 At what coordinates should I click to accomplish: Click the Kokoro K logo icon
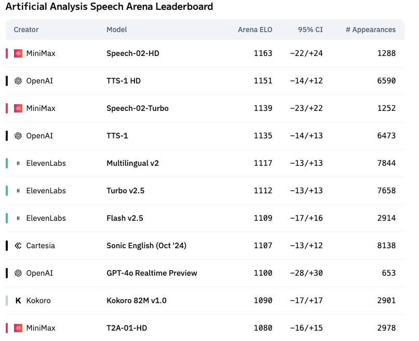coord(18,301)
